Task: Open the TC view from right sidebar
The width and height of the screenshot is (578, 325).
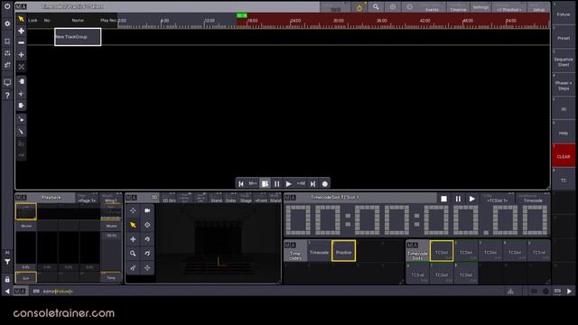Action: (564, 179)
